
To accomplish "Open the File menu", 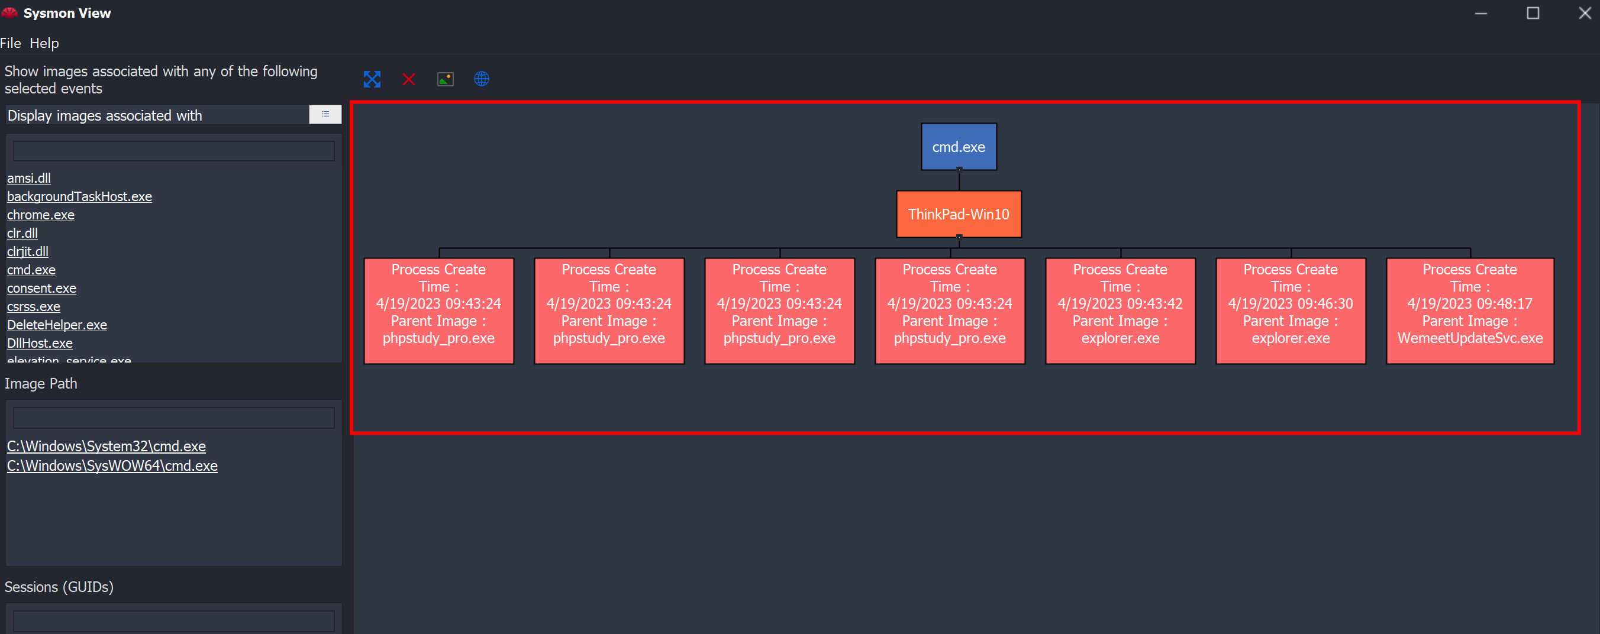I will [x=11, y=43].
